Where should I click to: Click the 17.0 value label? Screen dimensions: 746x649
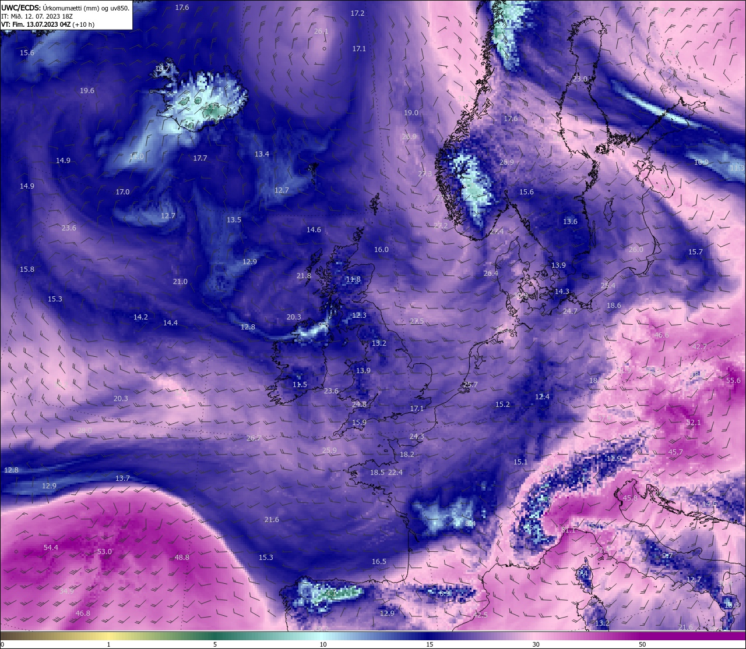point(122,192)
